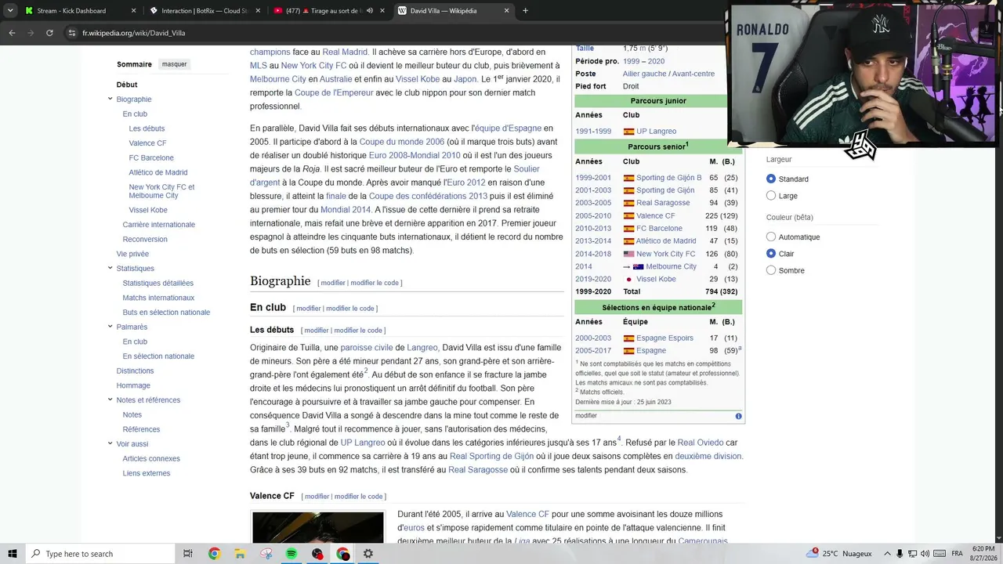Click the address bar URL field

pyautogui.click(x=392, y=33)
